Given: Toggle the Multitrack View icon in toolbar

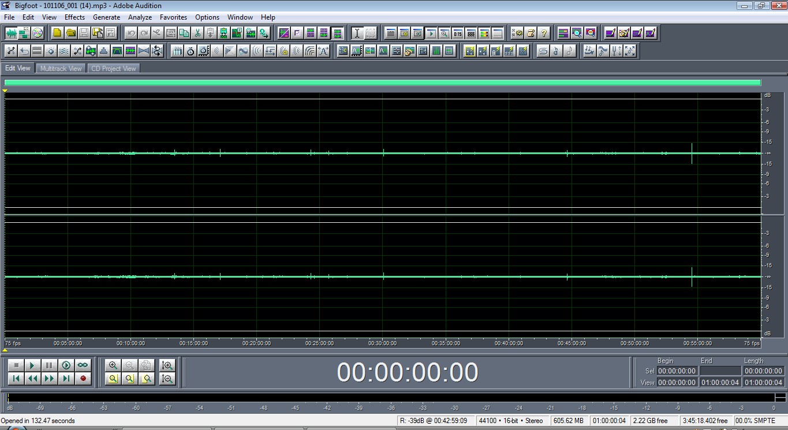Looking at the screenshot, I should (24, 33).
